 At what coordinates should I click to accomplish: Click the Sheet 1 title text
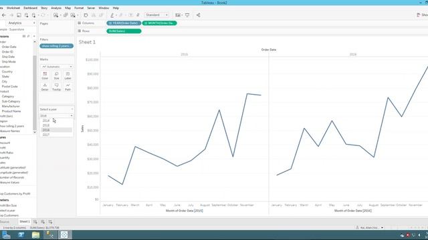point(87,42)
